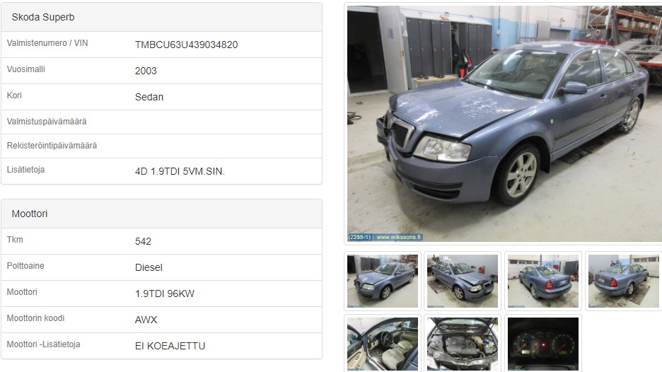
Task: Open the rear-left view thumbnail
Action: pyautogui.click(x=624, y=281)
